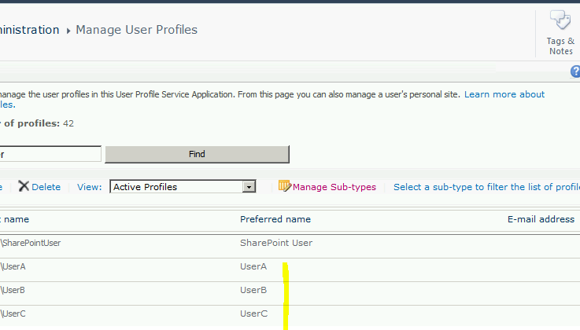Select the \SharePointUser account name entry
This screenshot has width=580, height=330.
pyautogui.click(x=31, y=243)
